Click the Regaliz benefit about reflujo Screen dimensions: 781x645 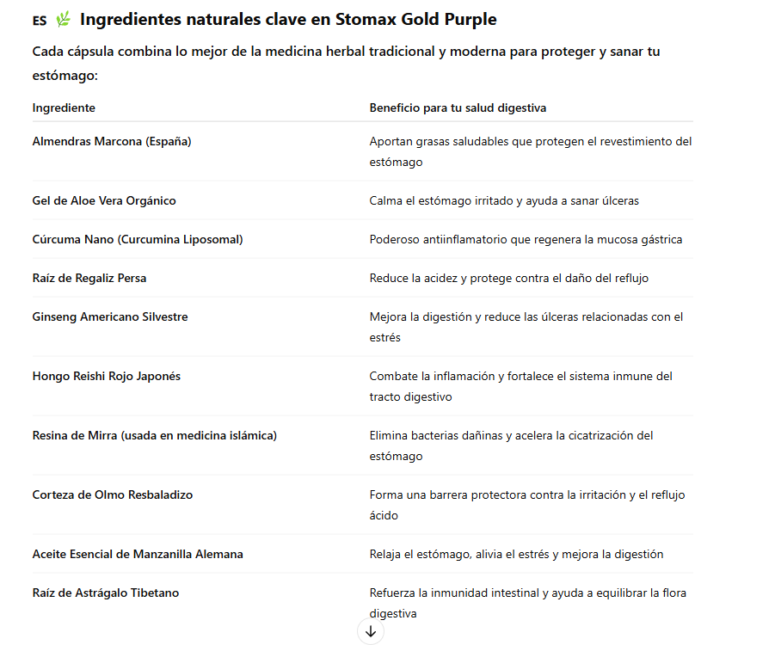[508, 278]
